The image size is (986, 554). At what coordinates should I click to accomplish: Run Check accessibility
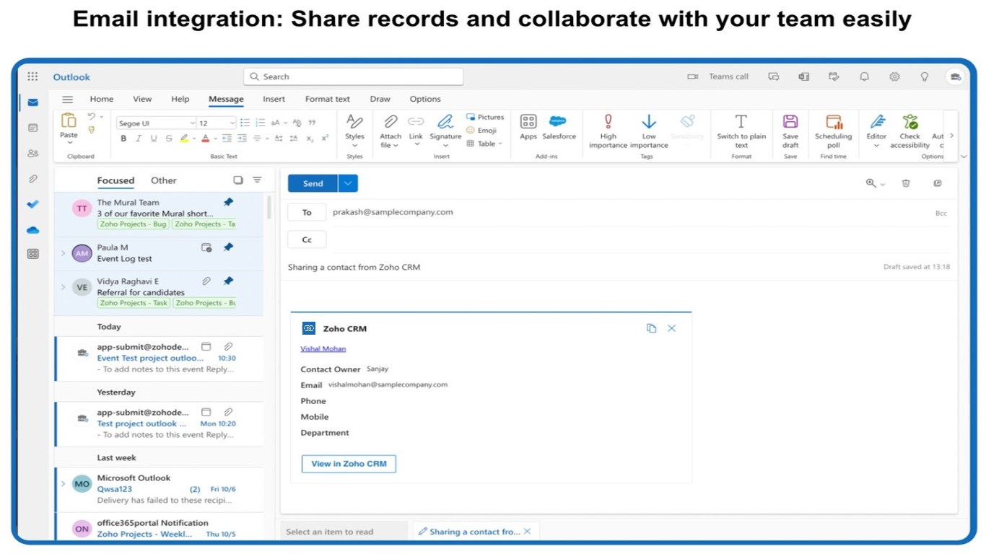[x=909, y=131]
